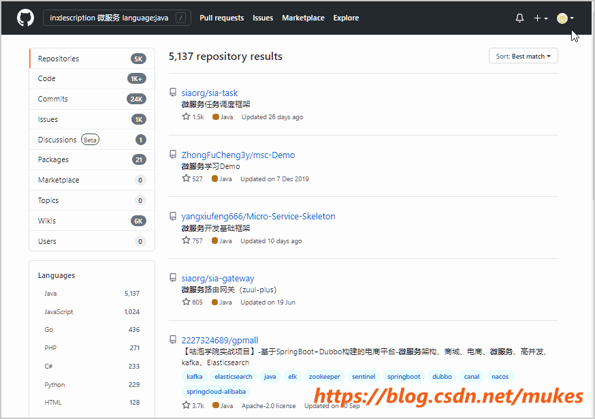The image size is (595, 419).
Task: Show Packages results
Action: (92, 159)
